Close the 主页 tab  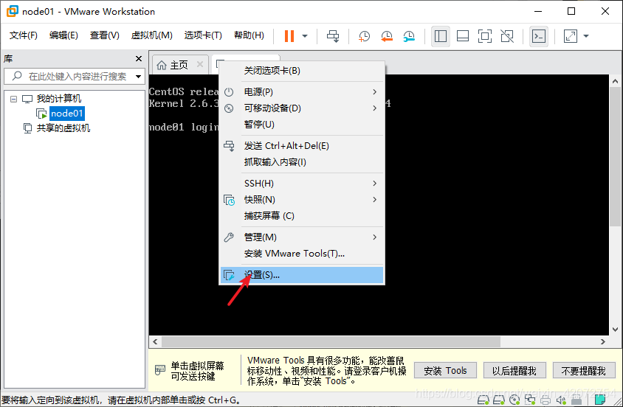[x=200, y=64]
